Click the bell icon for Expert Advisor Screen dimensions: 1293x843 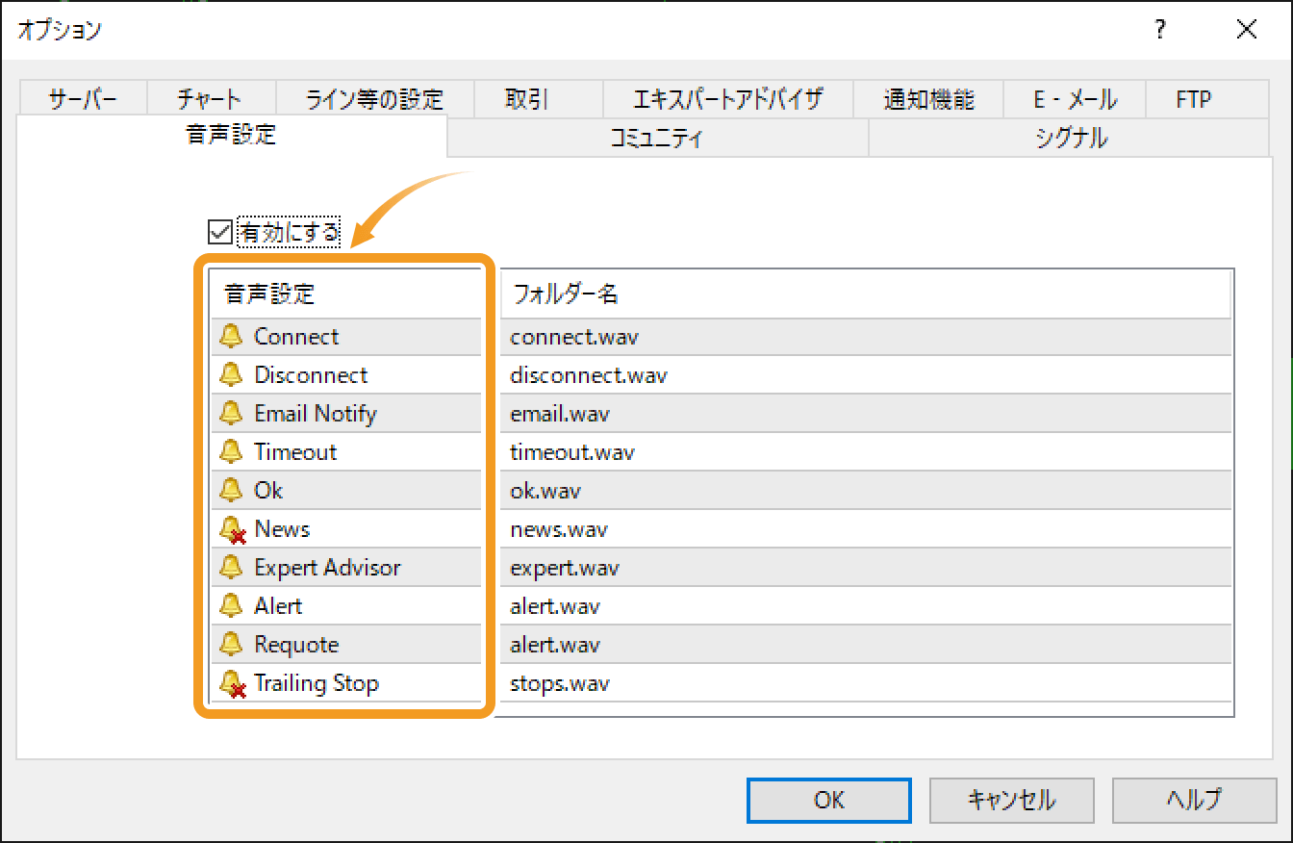click(x=231, y=567)
